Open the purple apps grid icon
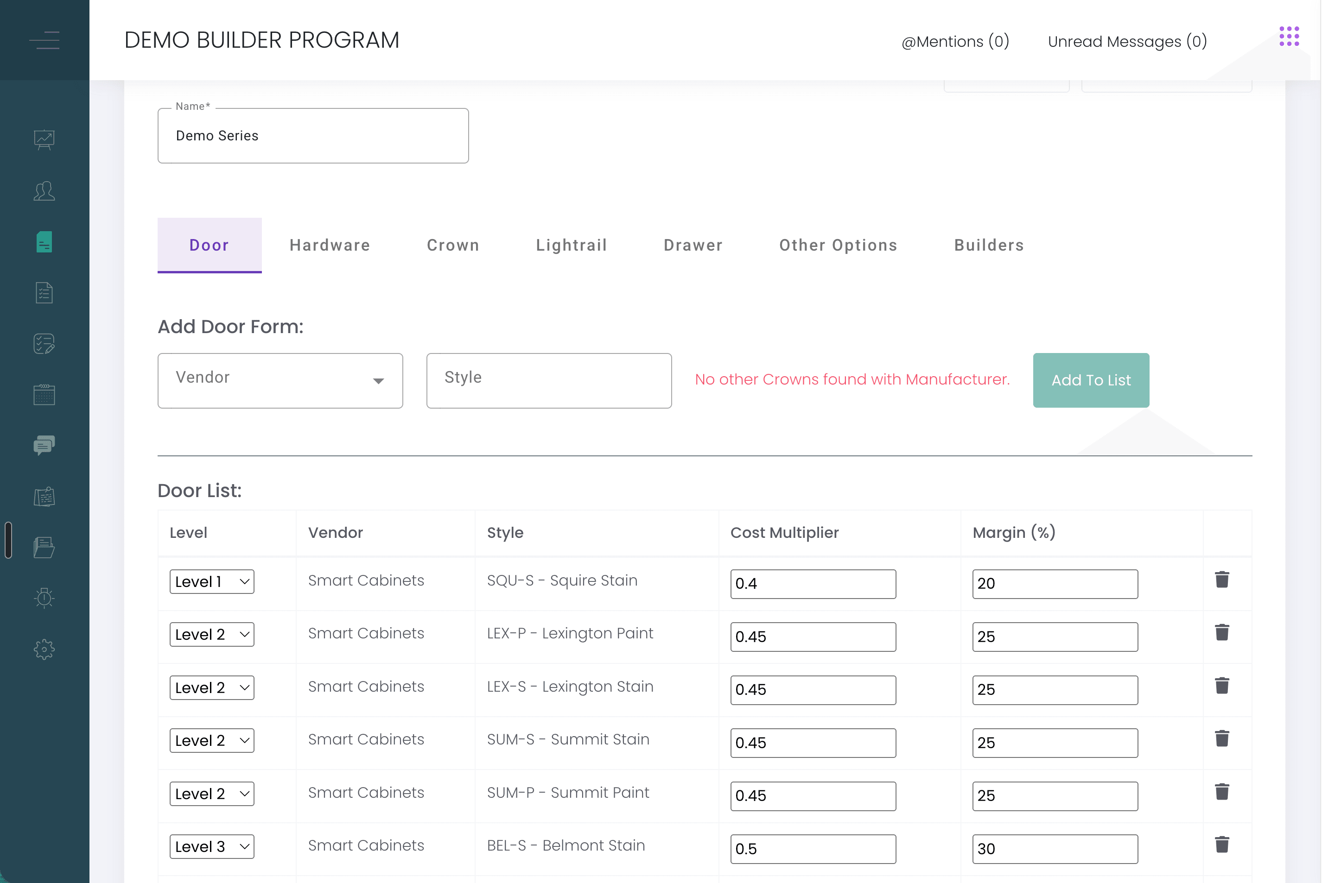 (x=1289, y=37)
